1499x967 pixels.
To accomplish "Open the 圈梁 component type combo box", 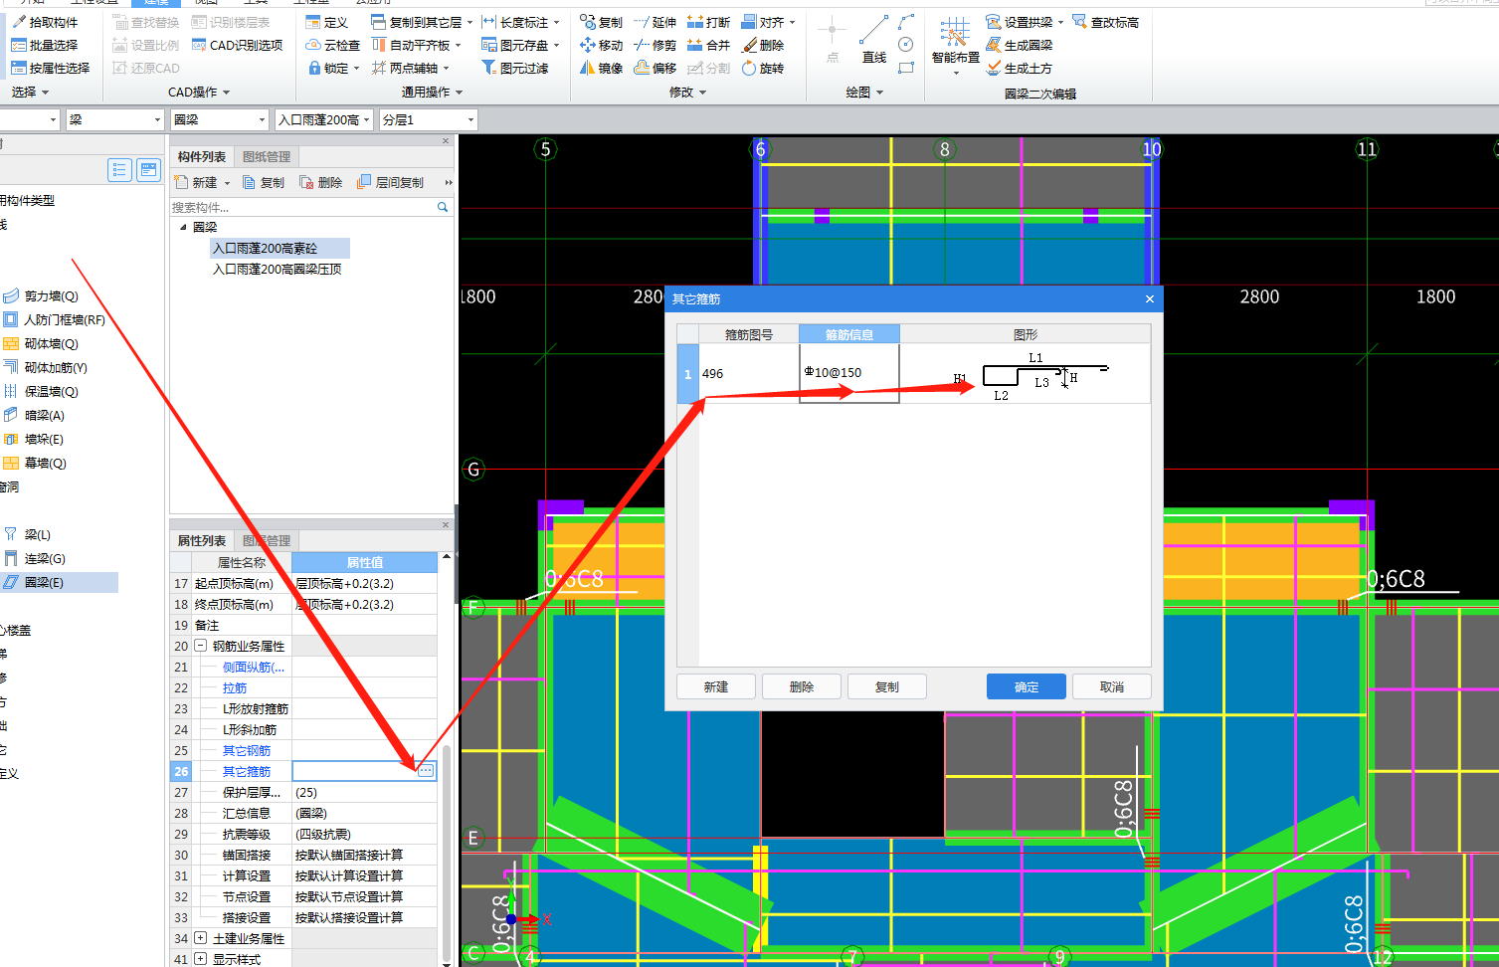I will (219, 119).
